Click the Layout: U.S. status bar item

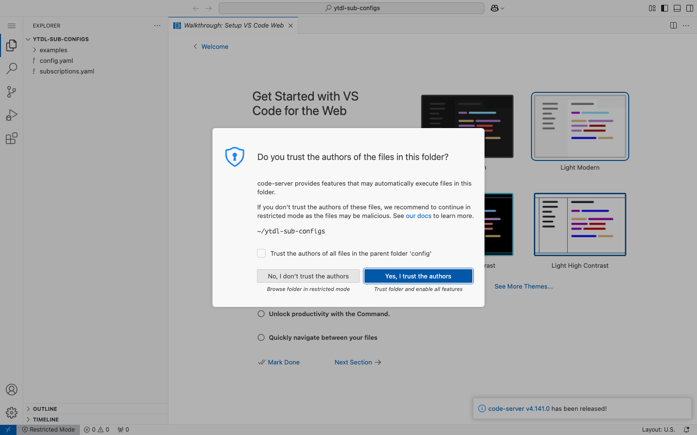point(658,430)
